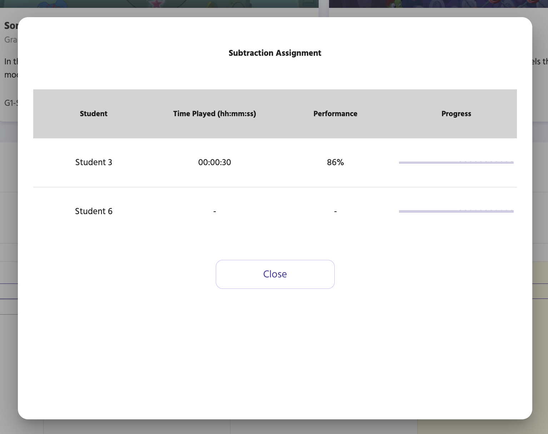Click the Close button
Image resolution: width=548 pixels, height=434 pixels.
pyautogui.click(x=275, y=274)
